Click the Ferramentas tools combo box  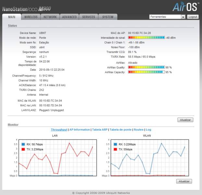click(x=167, y=17)
